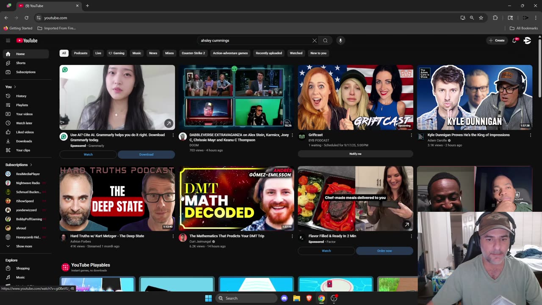Click the magnifier search button

pyautogui.click(x=325, y=41)
